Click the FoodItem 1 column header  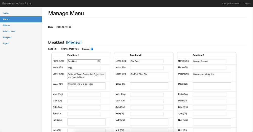pos(73,55)
